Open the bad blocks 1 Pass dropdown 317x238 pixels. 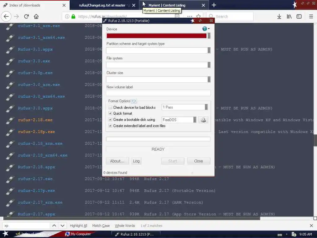(x=185, y=107)
